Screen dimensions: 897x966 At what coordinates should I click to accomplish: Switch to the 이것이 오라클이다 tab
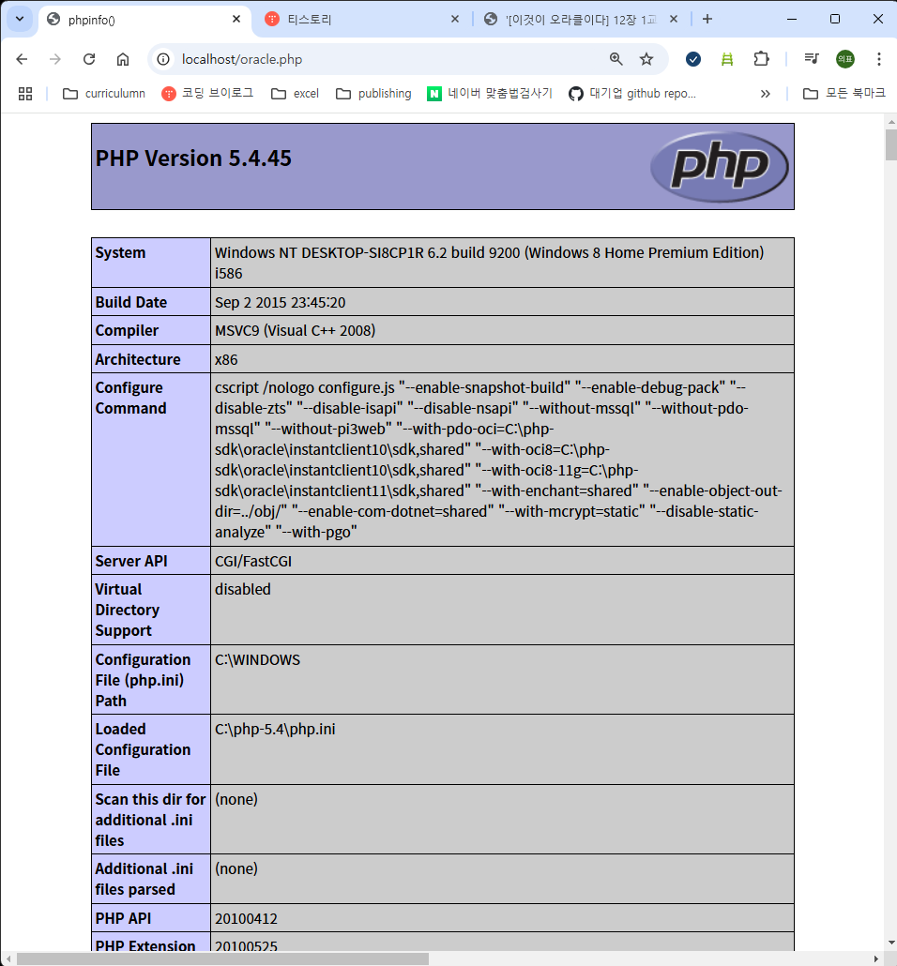click(x=581, y=20)
